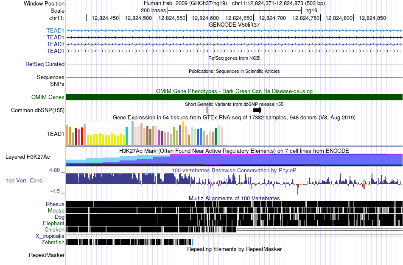Screen dimensions: 403x265
Task: Click the 200 bases scale bar line
Action: [x=235, y=11]
